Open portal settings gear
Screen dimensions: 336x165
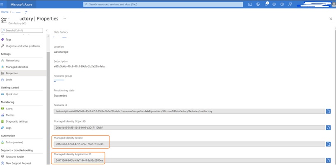click(274, 4)
